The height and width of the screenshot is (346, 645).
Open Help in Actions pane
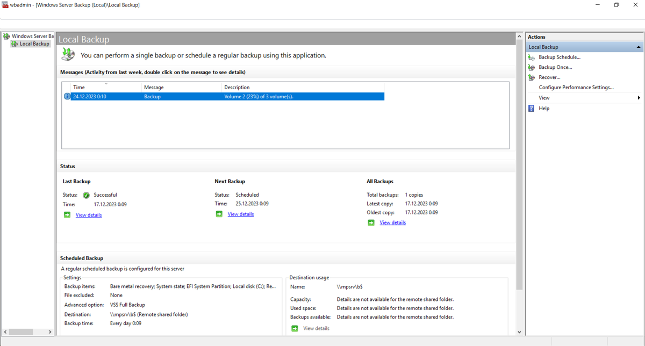tap(544, 108)
